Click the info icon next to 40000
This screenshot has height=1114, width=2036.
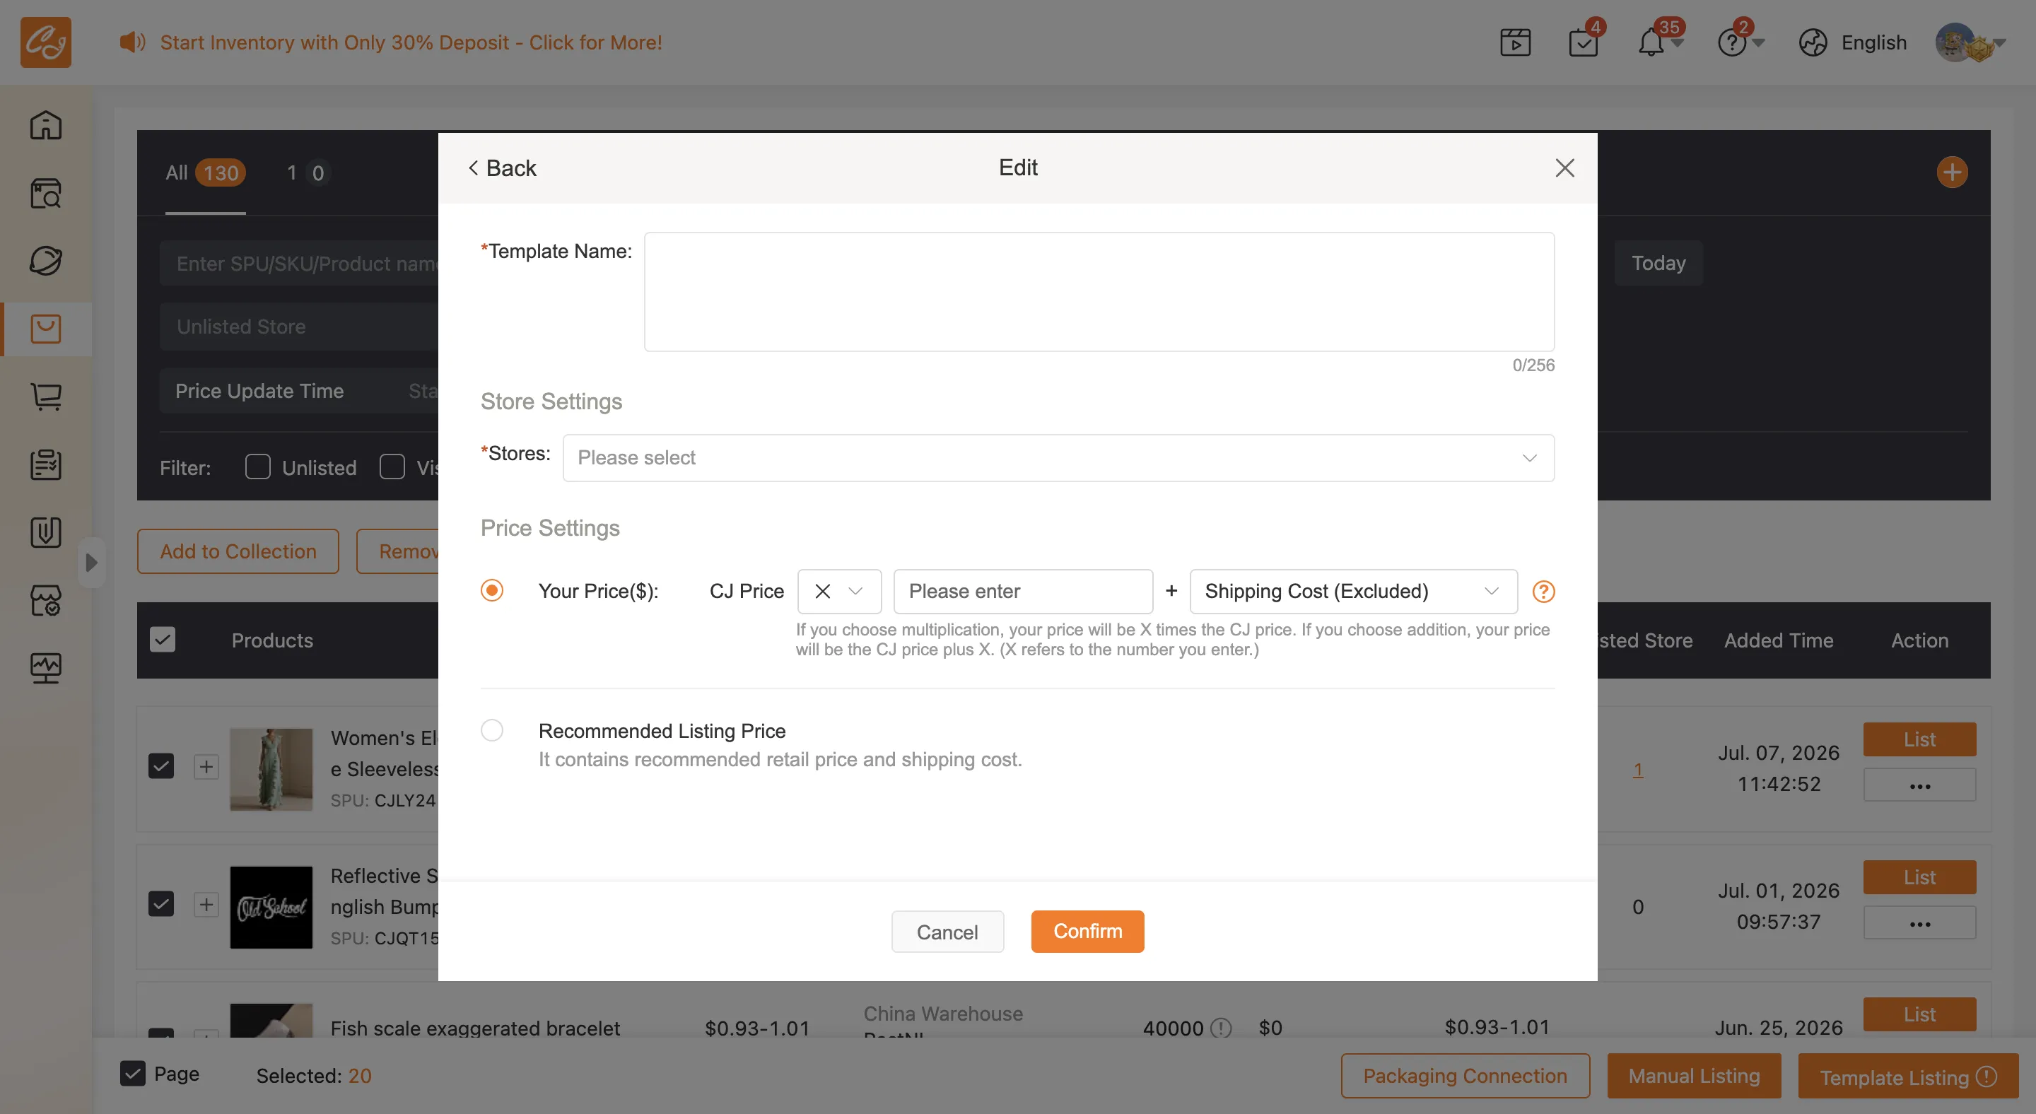tap(1221, 1028)
